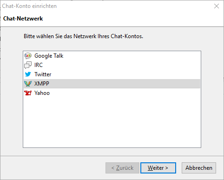Click the XMPP network logo icon
Viewport: 224px width, 180px height.
pyautogui.click(x=28, y=84)
